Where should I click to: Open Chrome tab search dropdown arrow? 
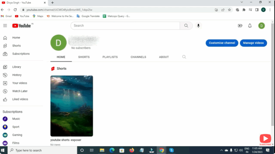pyautogui.click(x=242, y=2)
